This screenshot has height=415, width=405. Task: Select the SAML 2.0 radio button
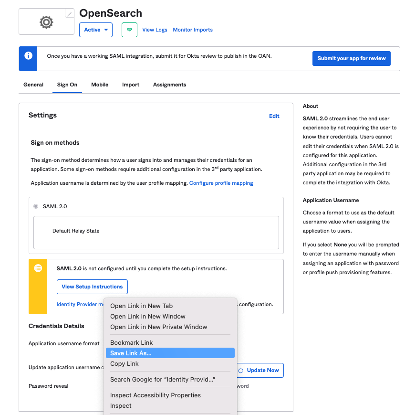click(35, 206)
